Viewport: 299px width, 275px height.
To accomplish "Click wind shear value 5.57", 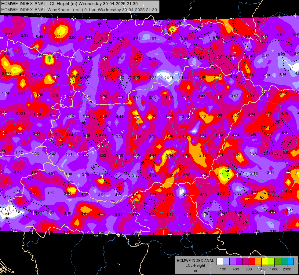I will (x=281, y=35).
